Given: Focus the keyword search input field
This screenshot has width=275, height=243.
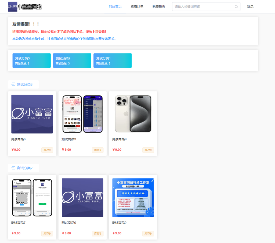Looking at the screenshot, I should pyautogui.click(x=204, y=7).
